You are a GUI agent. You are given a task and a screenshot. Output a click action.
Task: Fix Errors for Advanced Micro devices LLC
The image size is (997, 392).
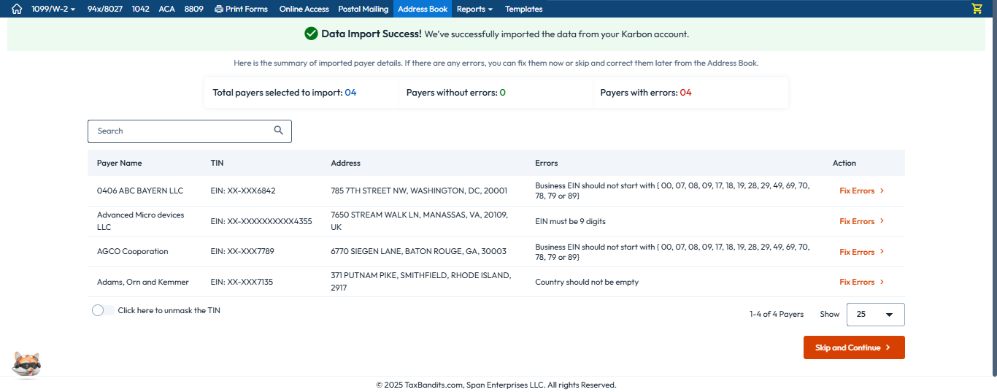(861, 221)
